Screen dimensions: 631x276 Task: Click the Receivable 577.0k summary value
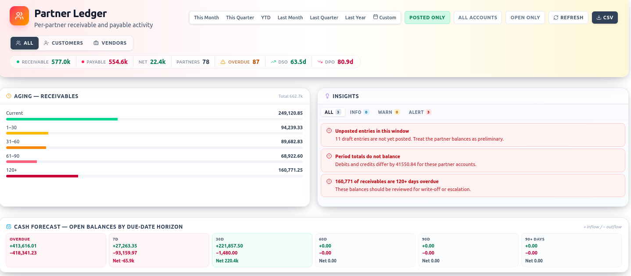[61, 62]
